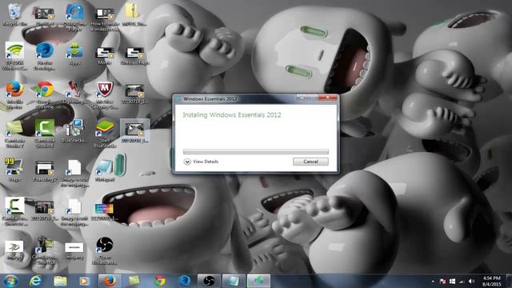Open Windows Media Player from the taskbar
Screen dimensions: 512x288
point(85,281)
